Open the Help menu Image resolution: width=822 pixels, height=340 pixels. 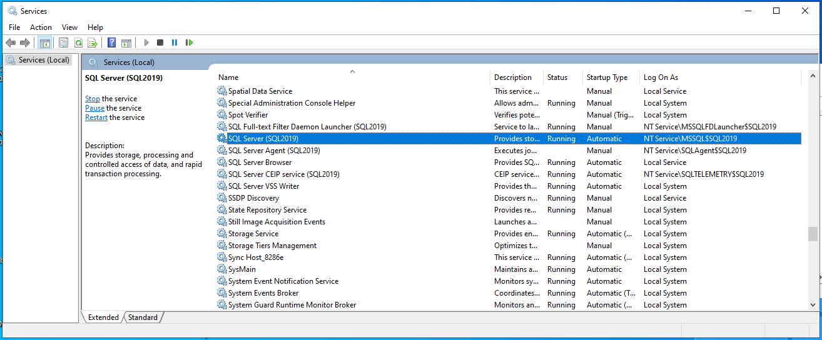(x=95, y=27)
